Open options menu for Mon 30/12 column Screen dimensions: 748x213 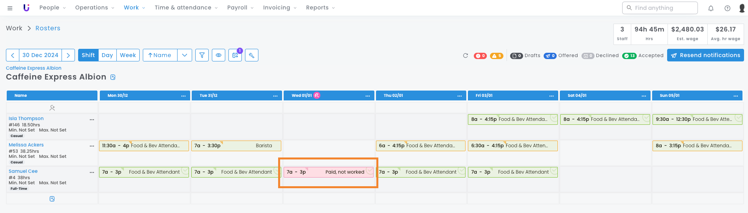click(183, 96)
